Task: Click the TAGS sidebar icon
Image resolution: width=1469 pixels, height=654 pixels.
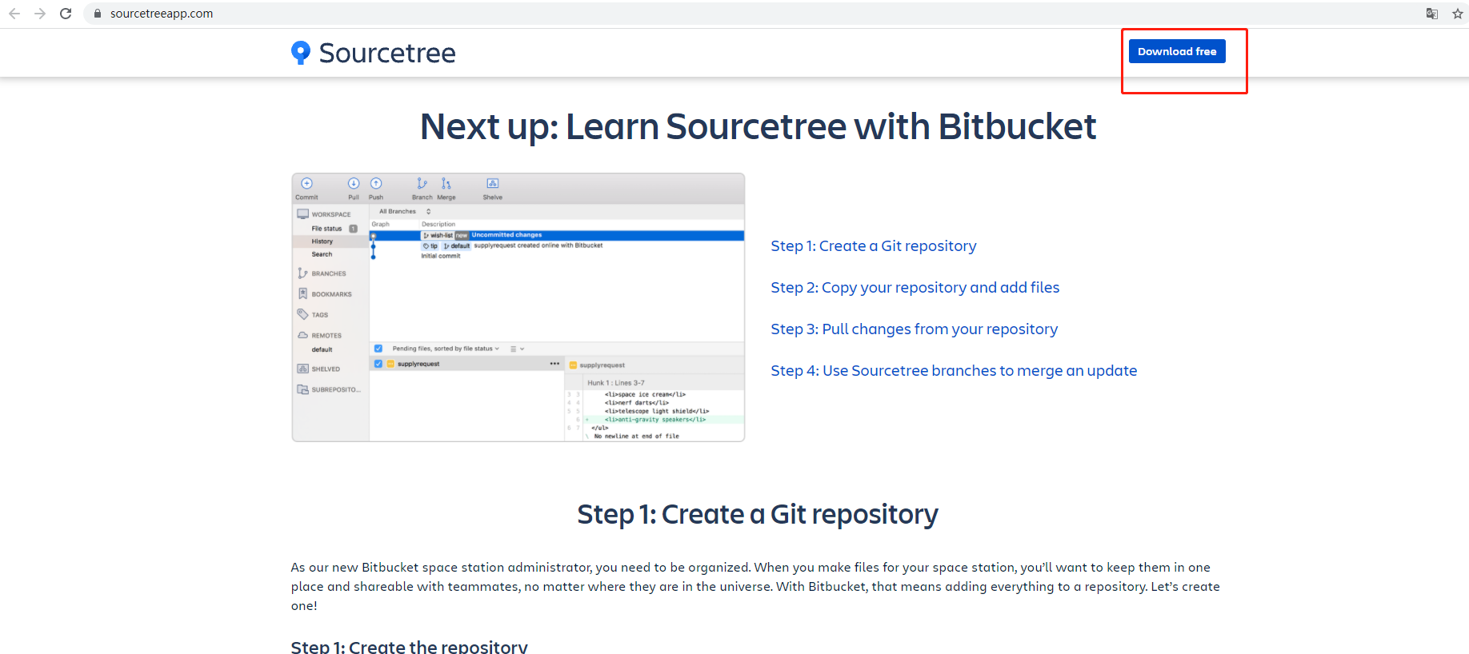Action: pyautogui.click(x=302, y=314)
